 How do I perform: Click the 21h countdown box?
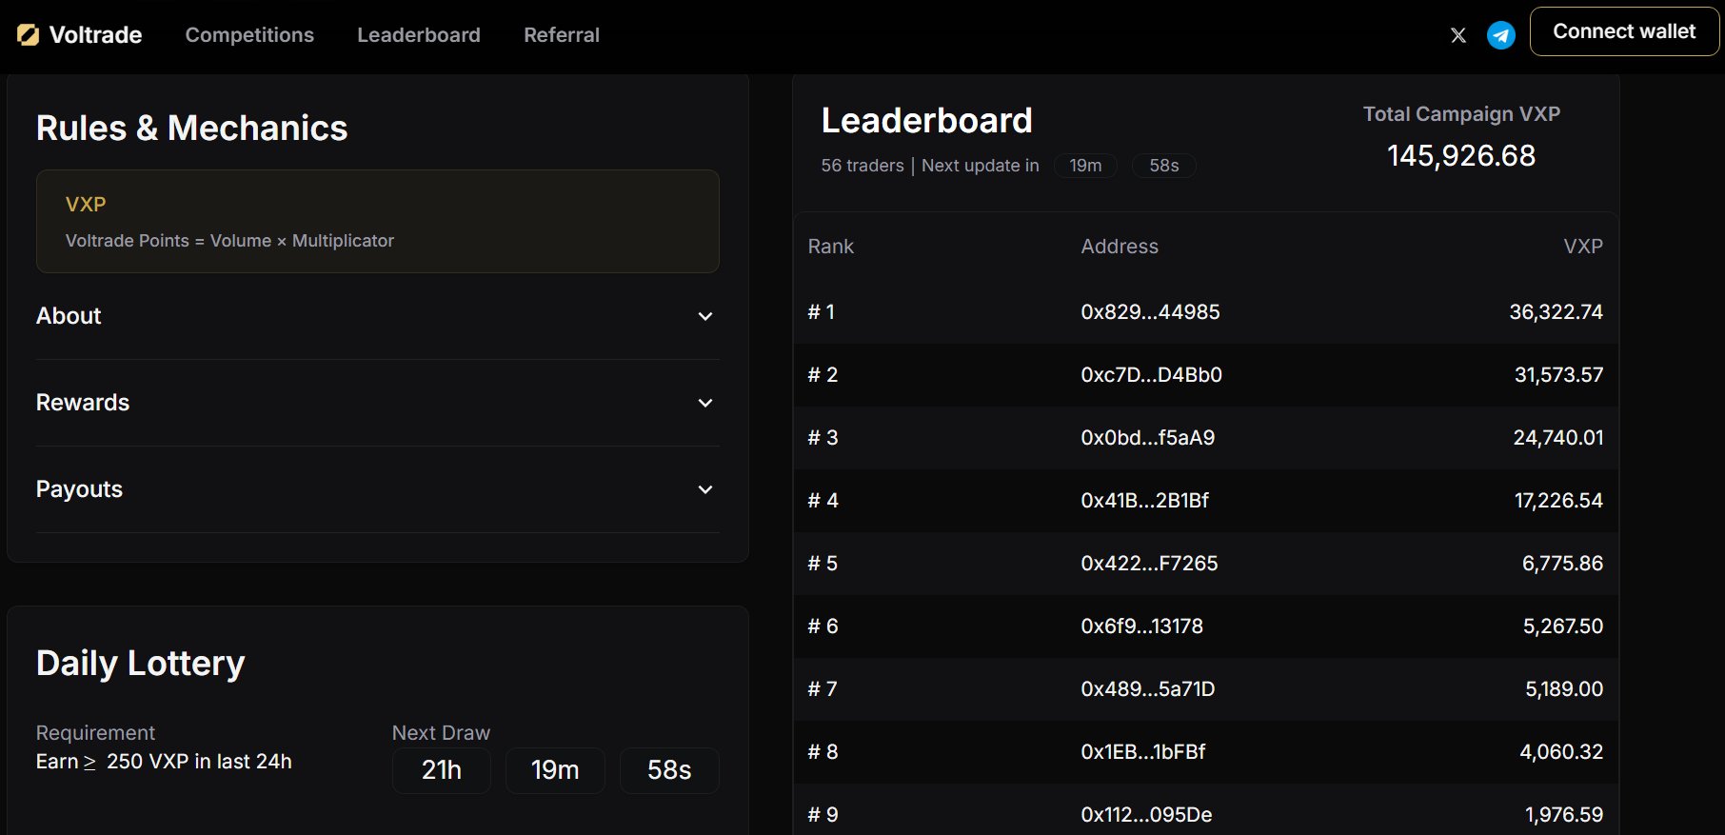coord(442,770)
